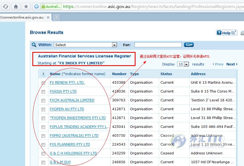Tick checkbox for FXPLUS TRADING ACADEMY
The image size is (244, 166).
[43, 127]
